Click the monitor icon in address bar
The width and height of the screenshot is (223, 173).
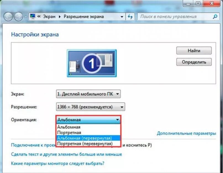33,16
